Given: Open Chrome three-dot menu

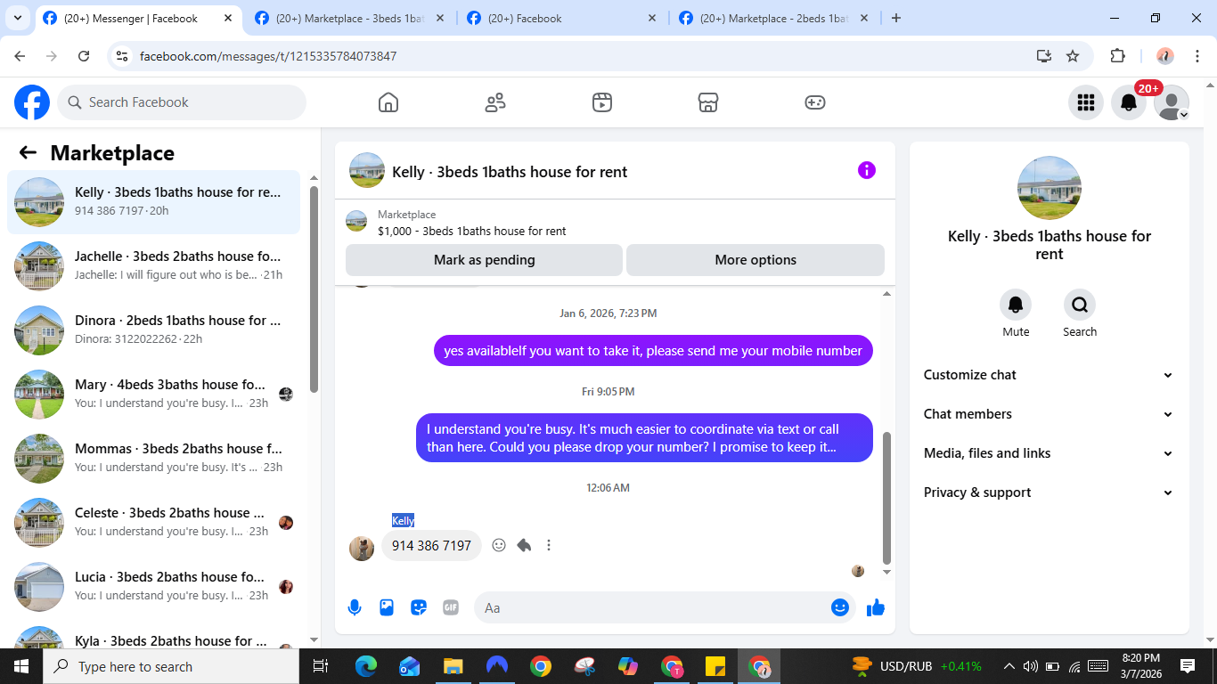Looking at the screenshot, I should pos(1197,56).
